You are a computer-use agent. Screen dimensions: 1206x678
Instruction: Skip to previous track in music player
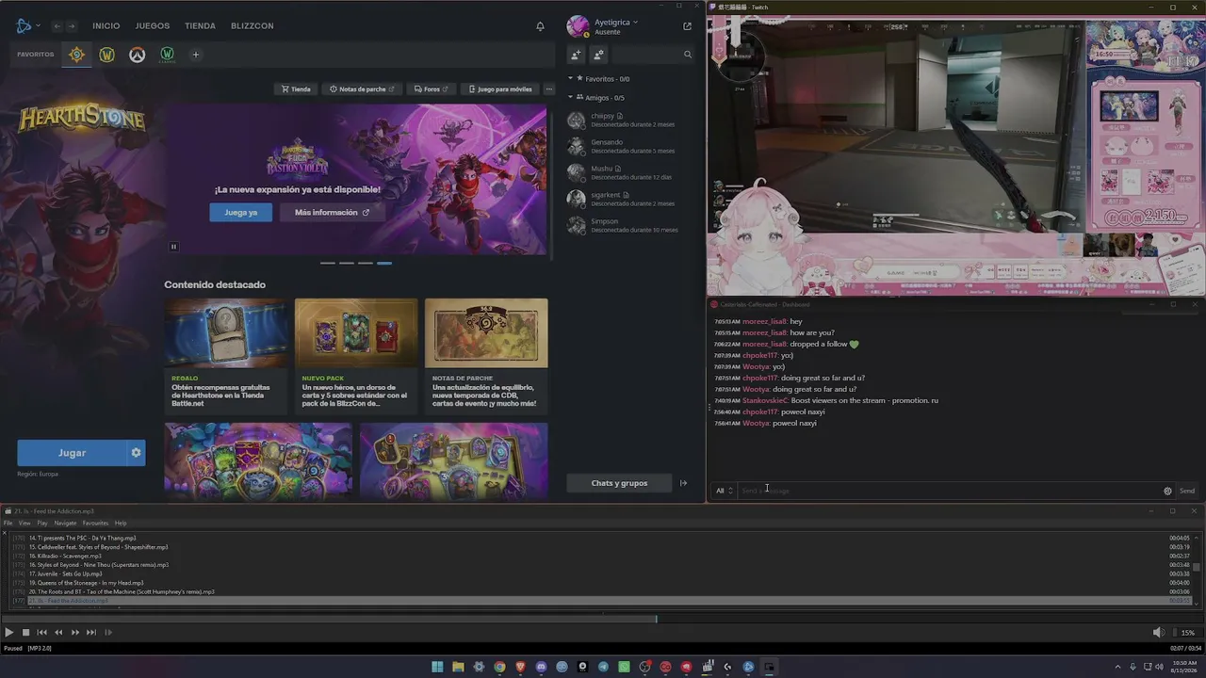41,633
